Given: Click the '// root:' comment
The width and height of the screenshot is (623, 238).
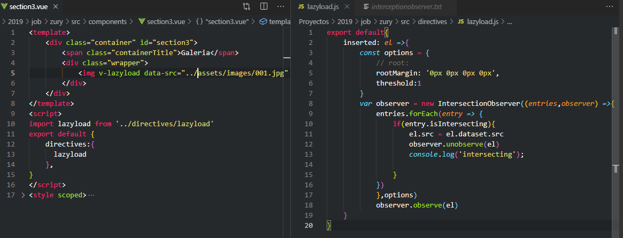Looking at the screenshot, I should click(x=393, y=63).
